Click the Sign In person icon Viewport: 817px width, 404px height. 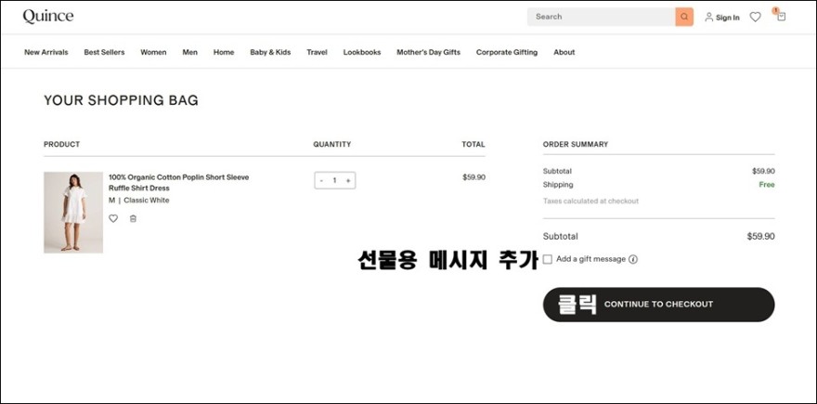[708, 18]
